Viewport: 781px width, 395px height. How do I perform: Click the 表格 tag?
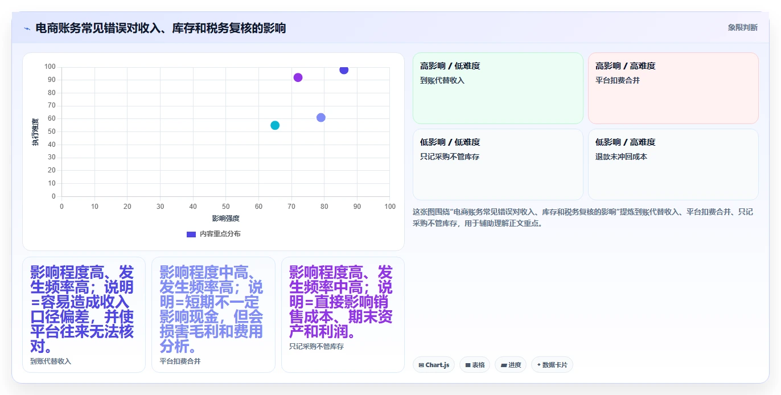(475, 365)
